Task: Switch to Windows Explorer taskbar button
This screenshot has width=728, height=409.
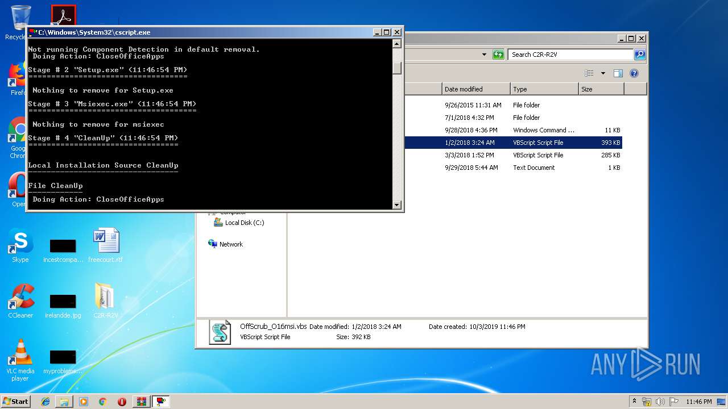Action: click(64, 402)
